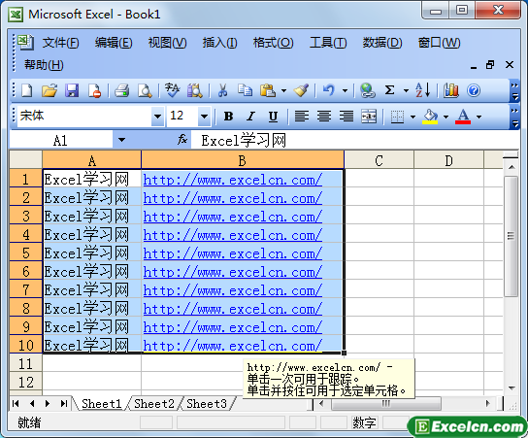Screen dimensions: 528x438
Task: Click the Insert Hyperlink globe icon
Action: (368, 90)
